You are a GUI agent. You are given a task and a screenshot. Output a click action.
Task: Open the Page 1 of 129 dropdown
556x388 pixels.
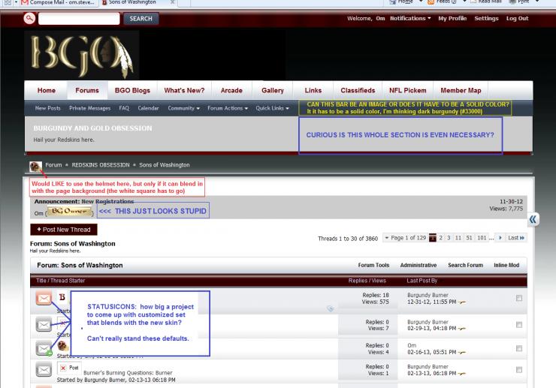tap(405, 238)
